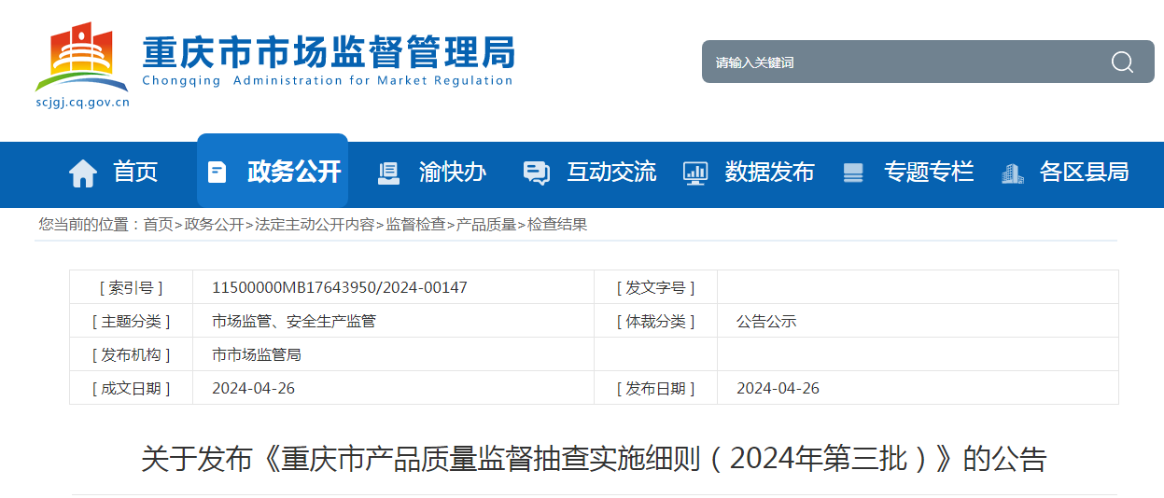Screen dimensions: 1164x498
Task: Click the Chongqing market regulation logo emblem
Action: (81, 57)
